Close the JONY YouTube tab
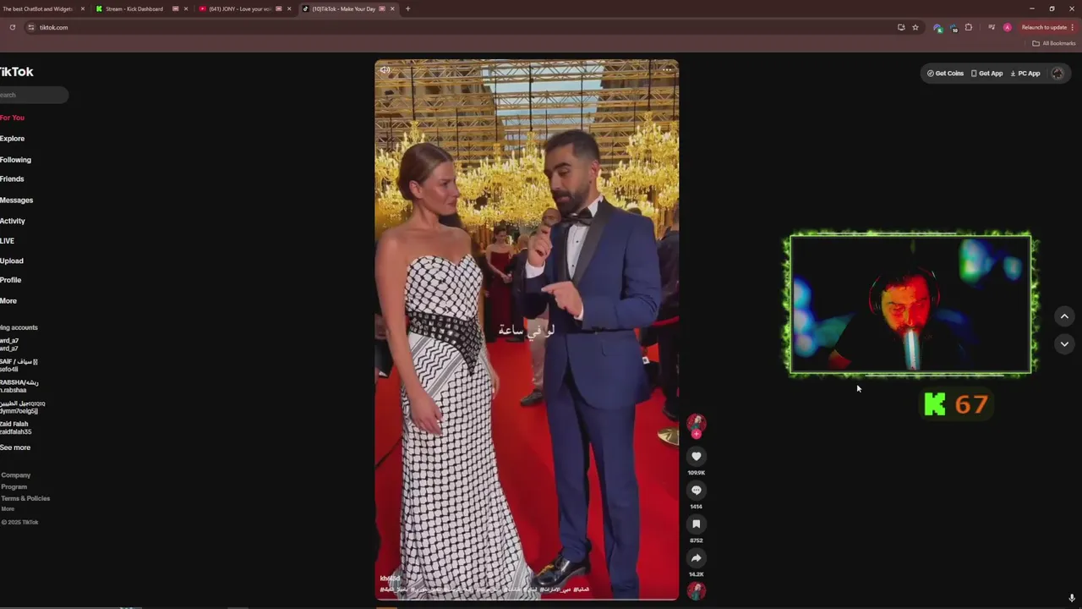Image resolution: width=1082 pixels, height=609 pixels. (289, 8)
